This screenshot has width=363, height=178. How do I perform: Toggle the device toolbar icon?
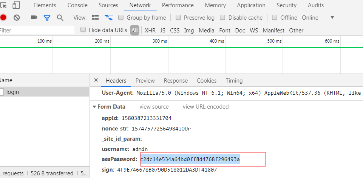coord(16,5)
